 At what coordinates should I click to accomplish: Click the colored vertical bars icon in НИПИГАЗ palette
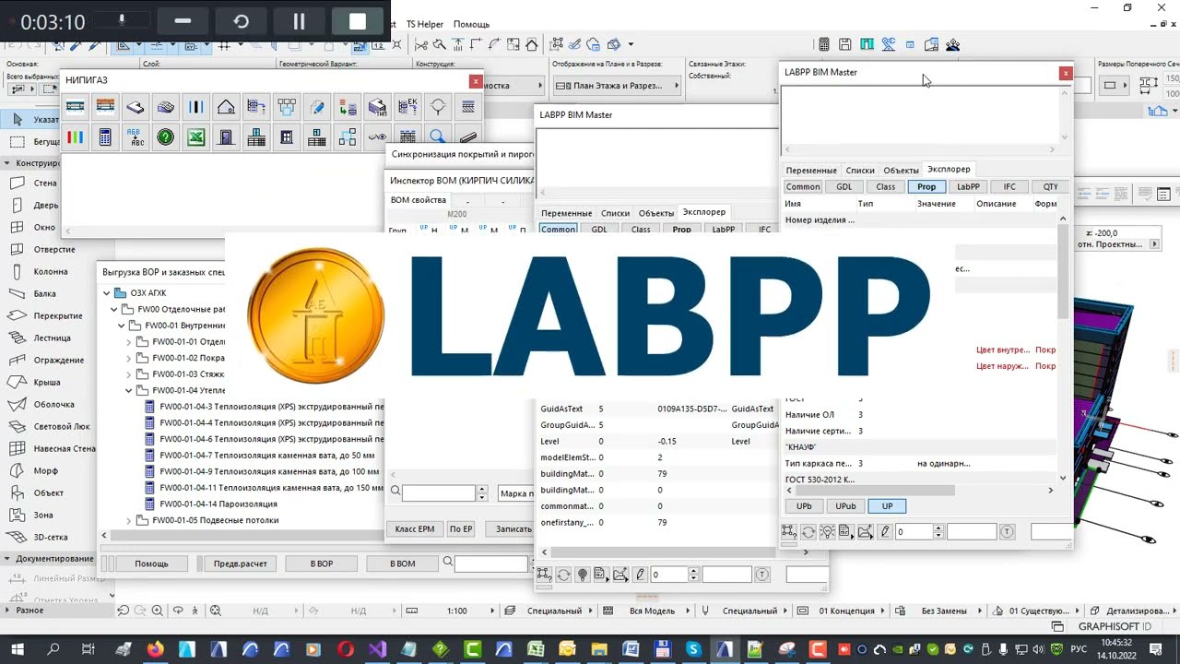tap(76, 137)
